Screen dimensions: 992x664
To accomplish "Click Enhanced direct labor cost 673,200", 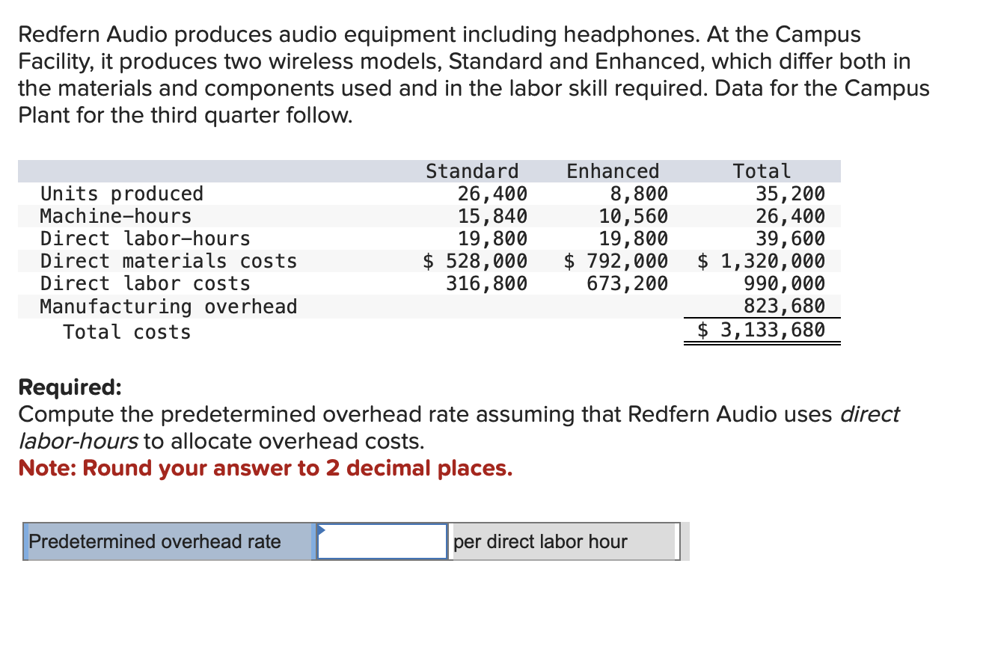I will click(627, 283).
